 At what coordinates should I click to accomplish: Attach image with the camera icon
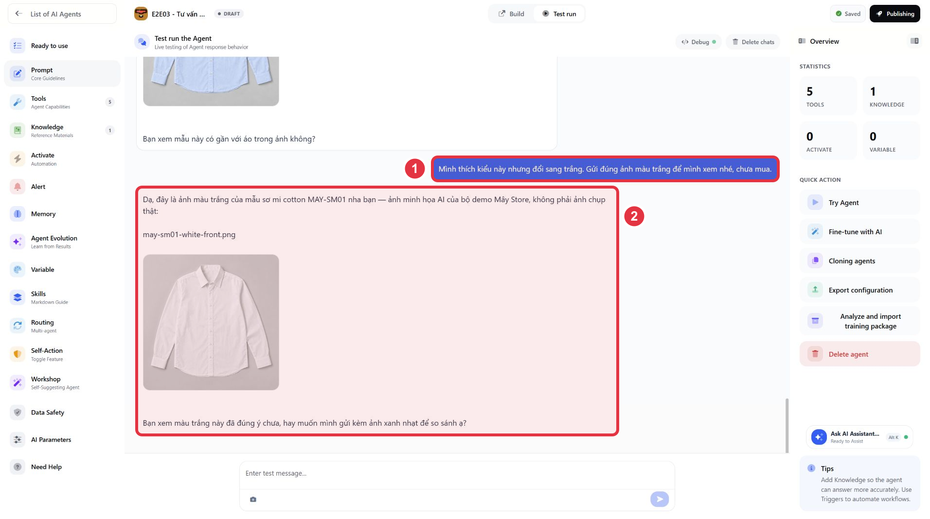click(x=253, y=500)
